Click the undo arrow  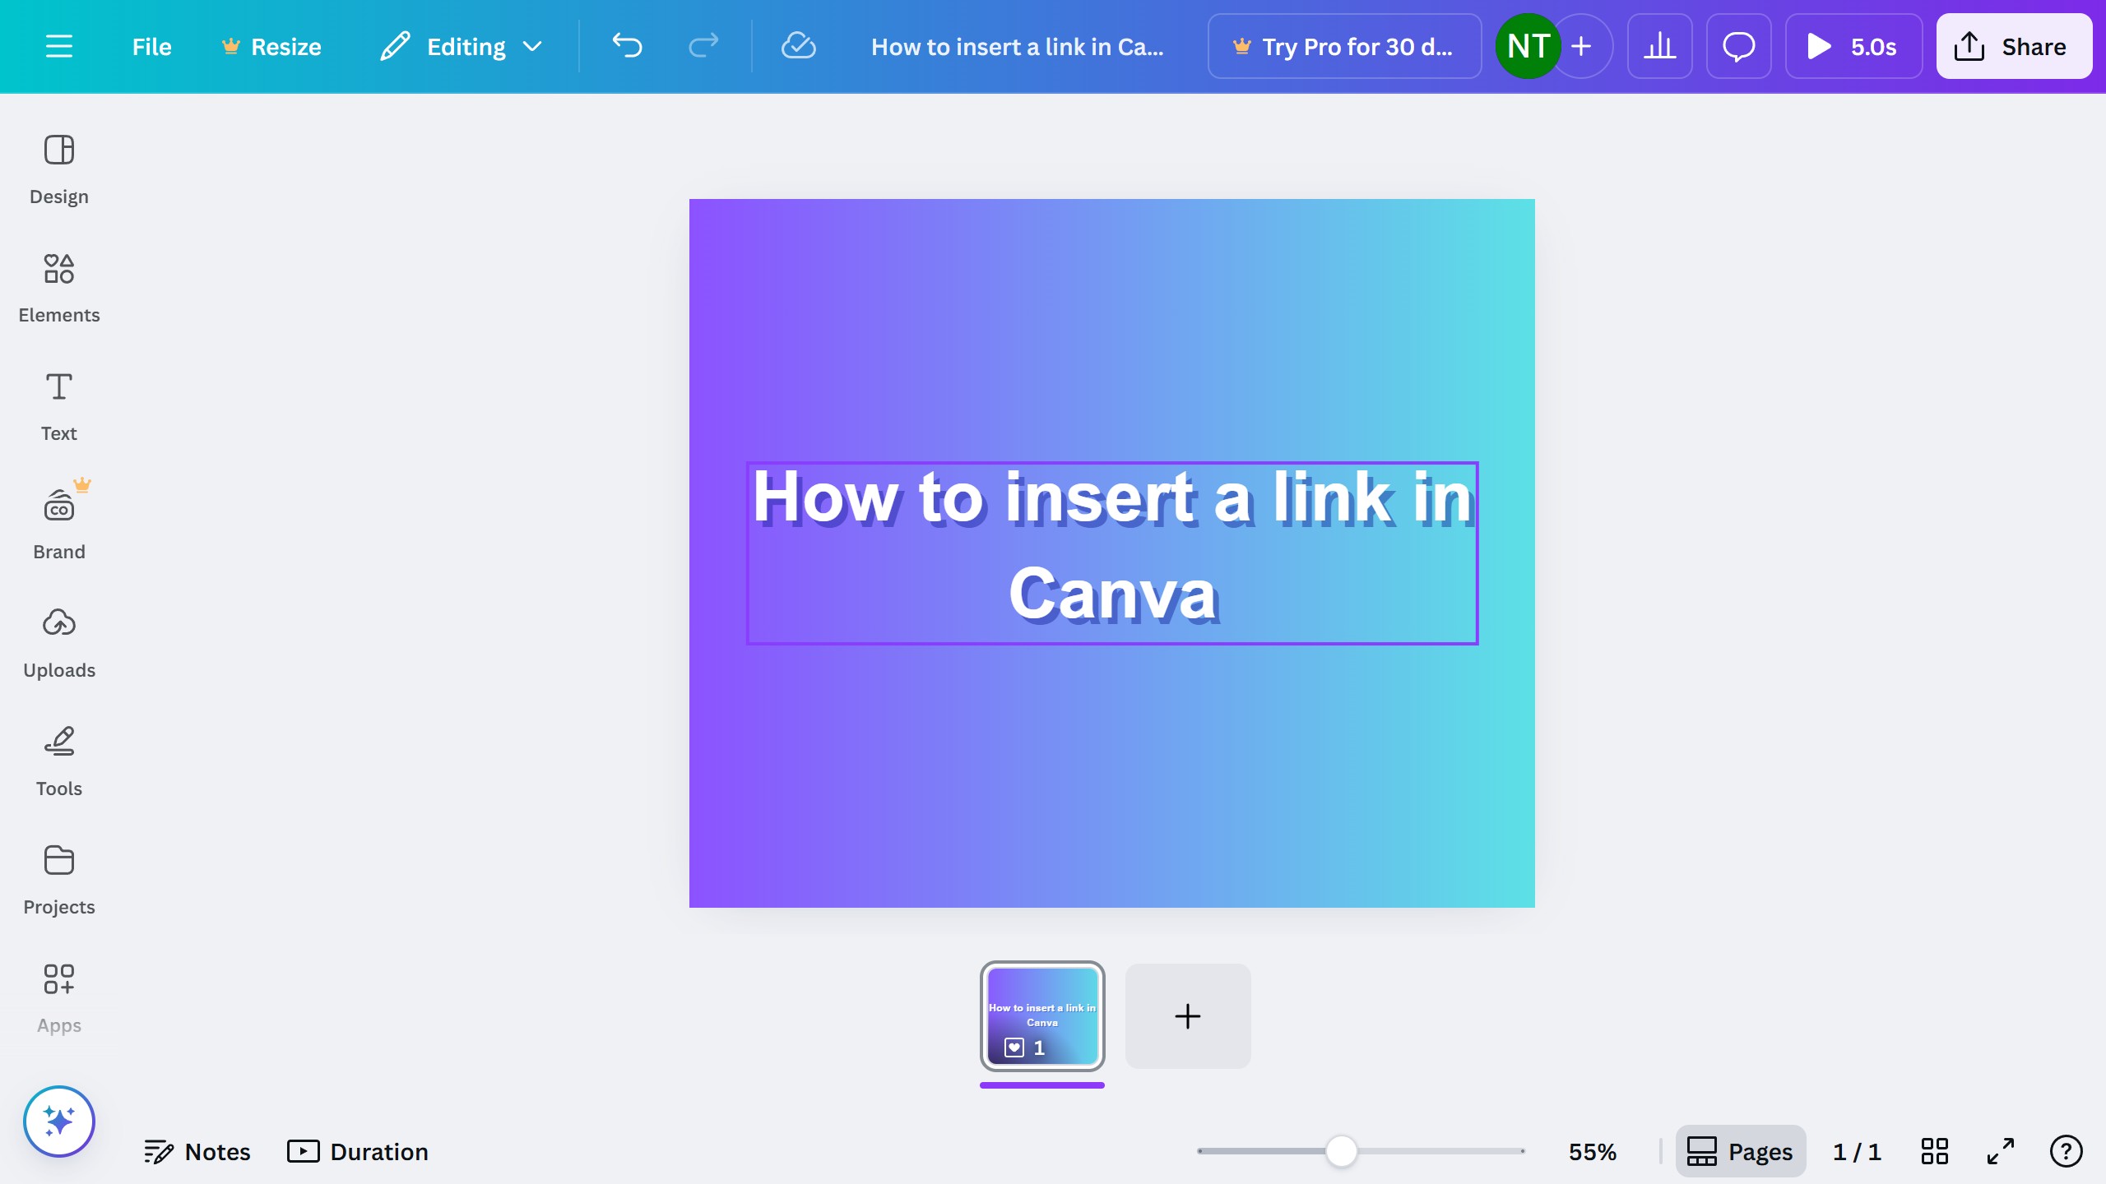[627, 46]
